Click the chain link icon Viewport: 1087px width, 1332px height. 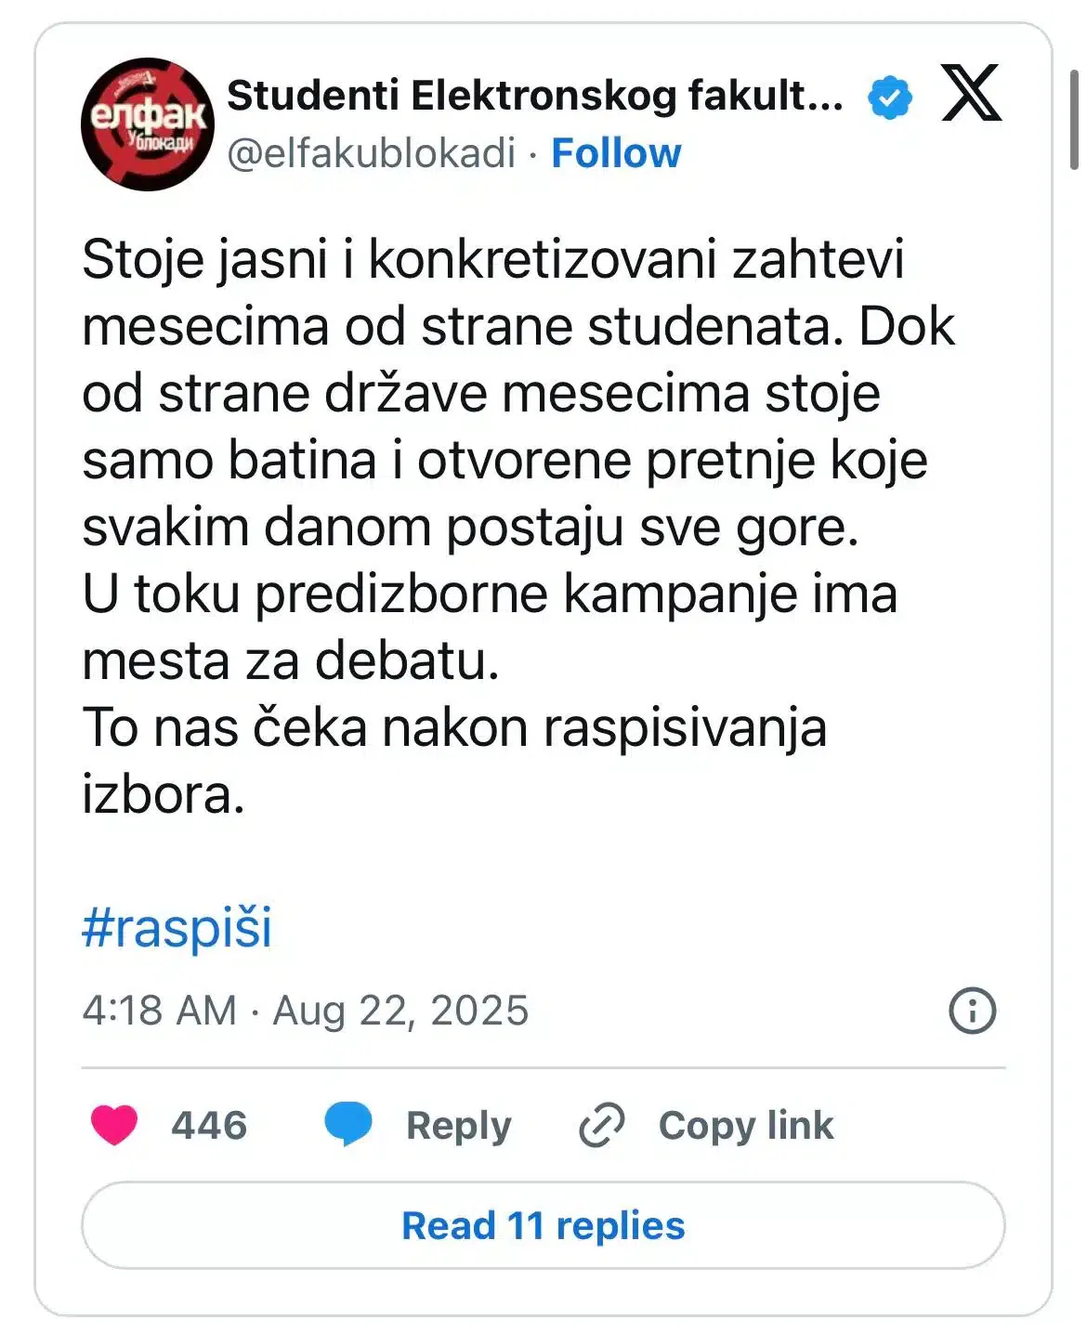tap(602, 1125)
